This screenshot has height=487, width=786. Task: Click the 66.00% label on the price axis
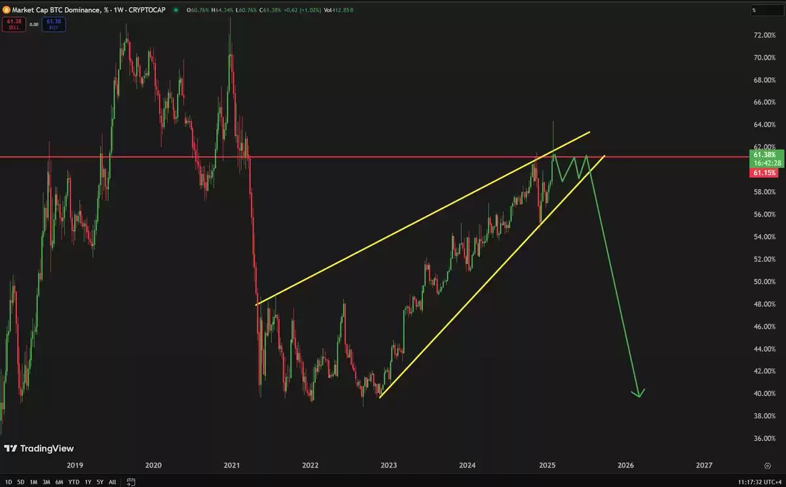click(764, 103)
